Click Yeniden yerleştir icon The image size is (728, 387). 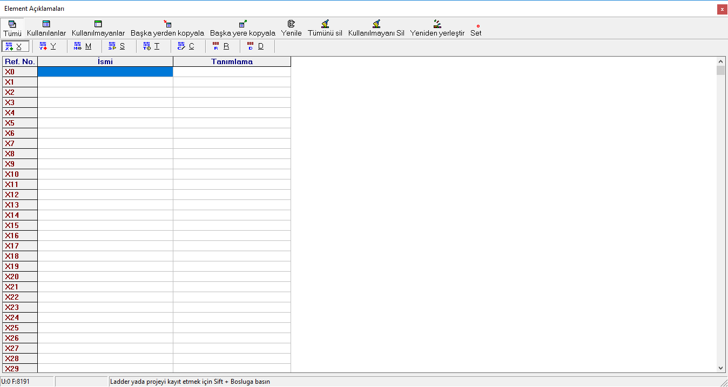point(437,24)
